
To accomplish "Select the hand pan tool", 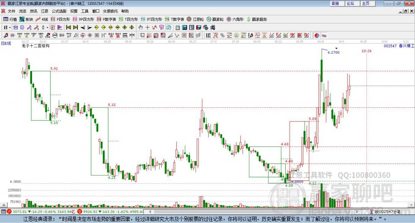I will [141, 28].
